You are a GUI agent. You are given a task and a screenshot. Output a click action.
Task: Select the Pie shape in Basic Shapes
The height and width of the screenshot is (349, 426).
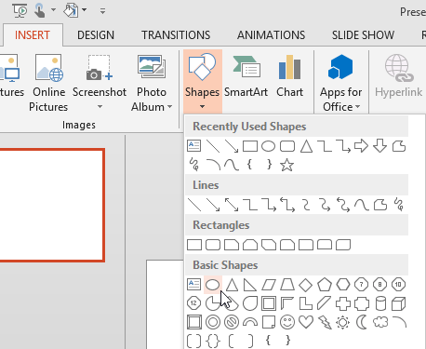pos(213,303)
